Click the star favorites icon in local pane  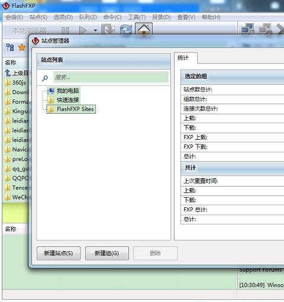[x=22, y=47]
